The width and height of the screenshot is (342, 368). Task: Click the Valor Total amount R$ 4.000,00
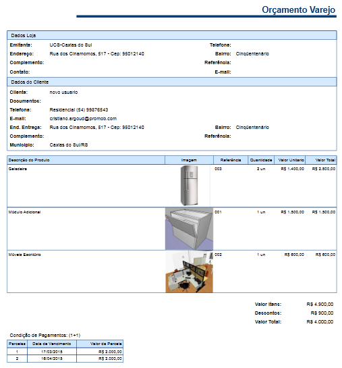tap(320, 322)
